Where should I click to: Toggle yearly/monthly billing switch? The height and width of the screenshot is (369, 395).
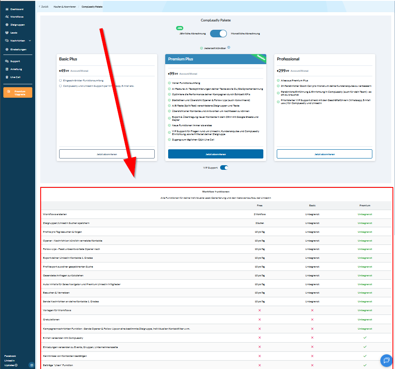[218, 34]
